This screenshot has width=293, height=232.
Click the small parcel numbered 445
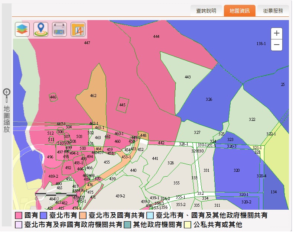pos(123,105)
